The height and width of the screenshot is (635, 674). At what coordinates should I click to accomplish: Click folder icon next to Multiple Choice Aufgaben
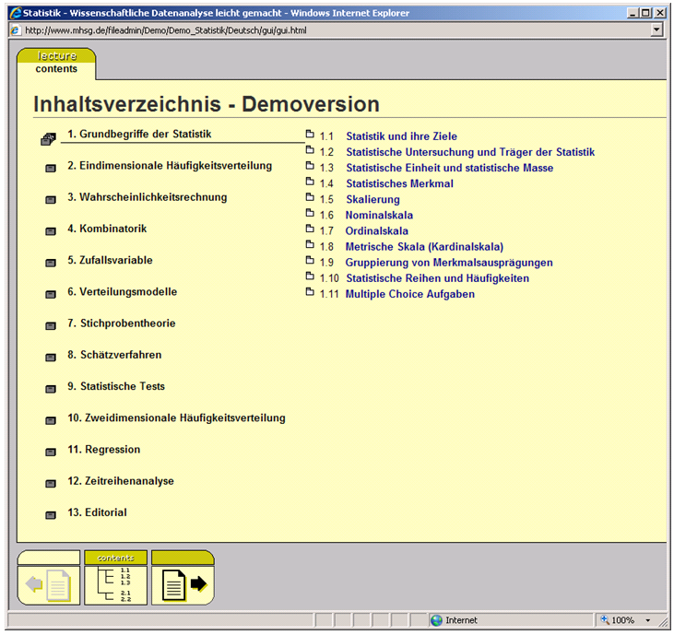coord(310,292)
